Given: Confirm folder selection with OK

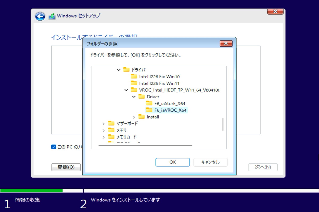Looking at the screenshot, I should [x=173, y=162].
